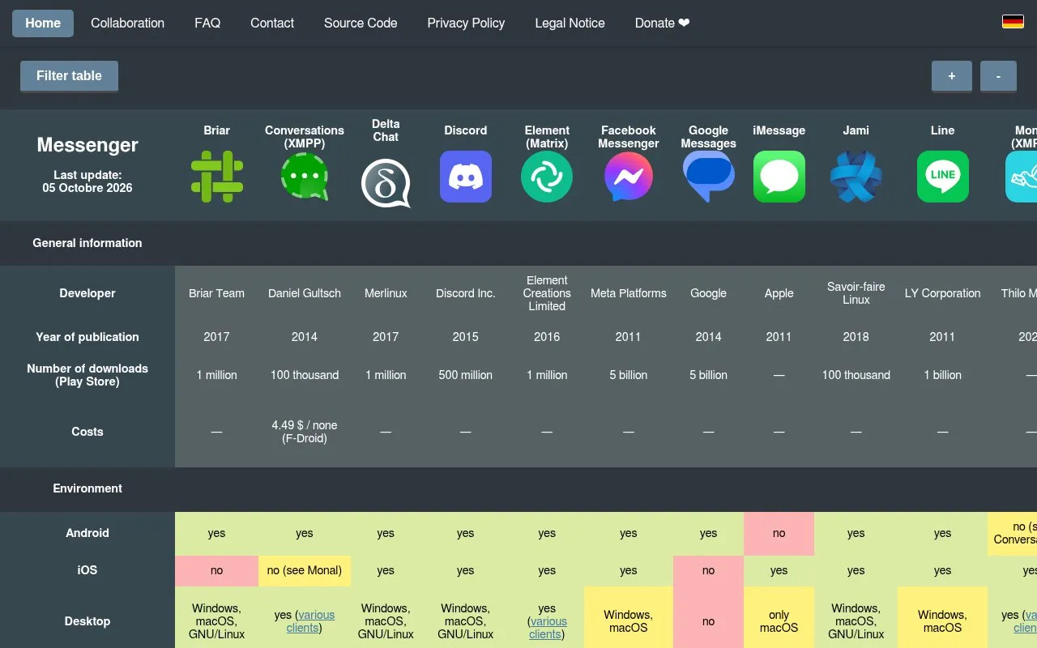This screenshot has height=648, width=1037.
Task: Click the '500 million' downloads cell
Action: pyautogui.click(x=466, y=375)
